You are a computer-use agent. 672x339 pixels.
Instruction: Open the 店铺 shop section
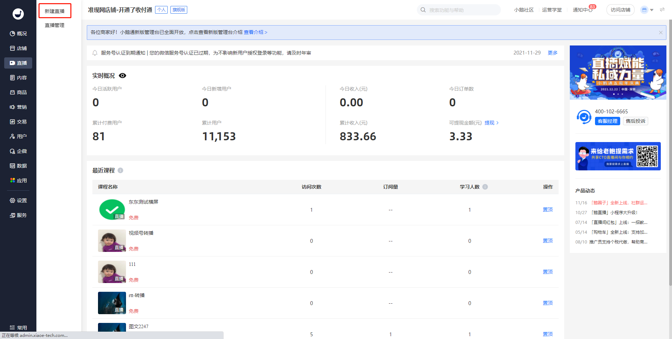pyautogui.click(x=18, y=48)
